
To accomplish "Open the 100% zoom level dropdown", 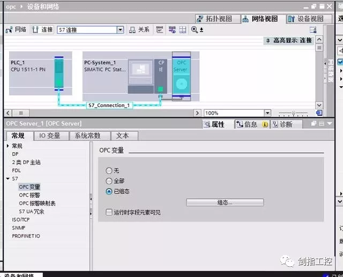I will 267,113.
